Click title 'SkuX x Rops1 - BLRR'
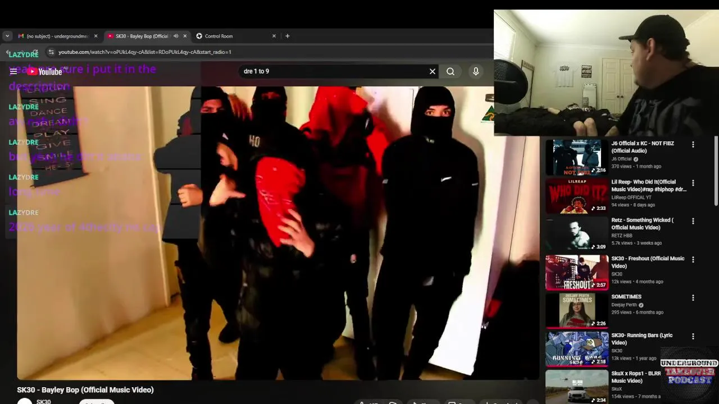This screenshot has width=719, height=404. [x=636, y=377]
